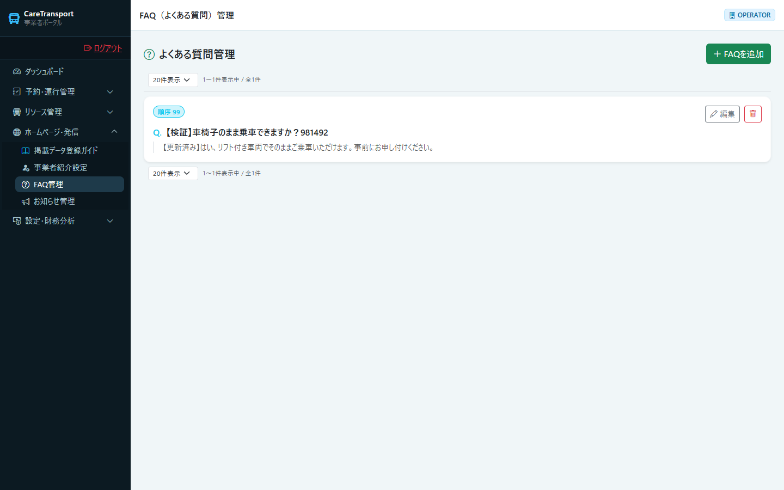
Task: Select FAQ管理 in the sidebar
Action: (70, 184)
